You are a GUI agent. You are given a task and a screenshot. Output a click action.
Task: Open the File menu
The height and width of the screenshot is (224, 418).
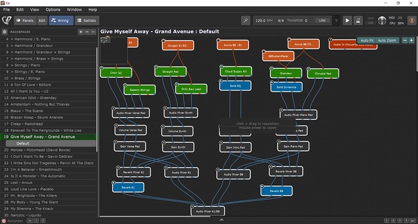(7, 10)
